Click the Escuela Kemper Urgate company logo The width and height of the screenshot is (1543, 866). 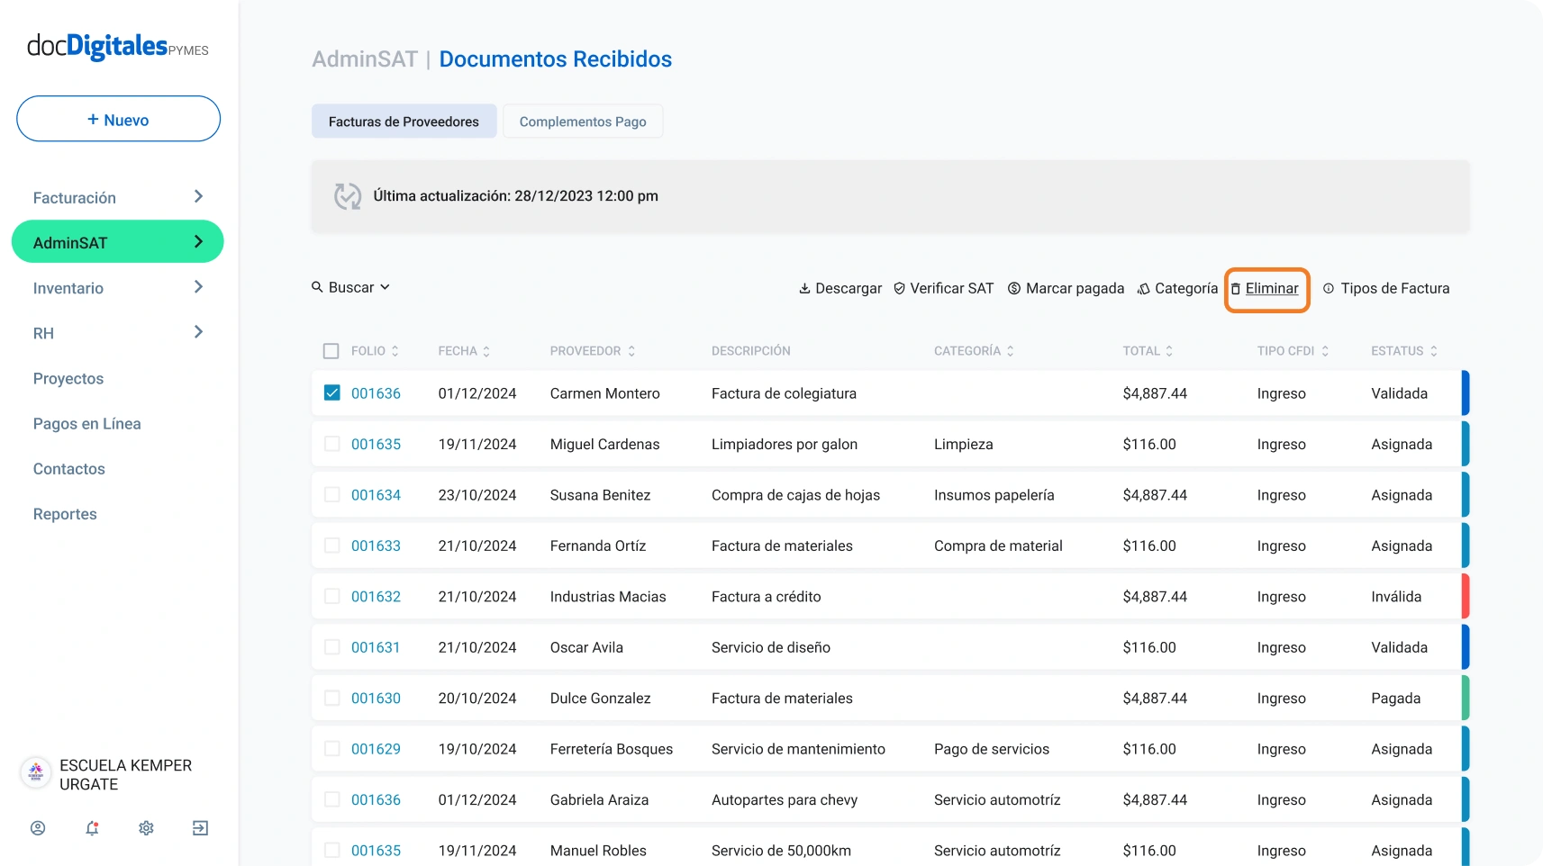(36, 772)
